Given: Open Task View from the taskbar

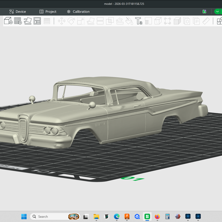Looking at the screenshot, I should [86, 216].
